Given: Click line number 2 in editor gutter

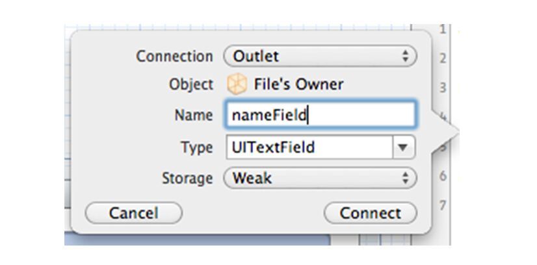Looking at the screenshot, I should (443, 58).
